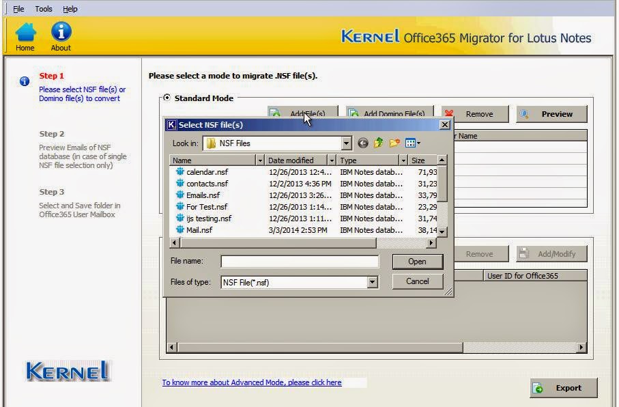Click the File name input field
The height and width of the screenshot is (407, 619).
[x=300, y=261]
